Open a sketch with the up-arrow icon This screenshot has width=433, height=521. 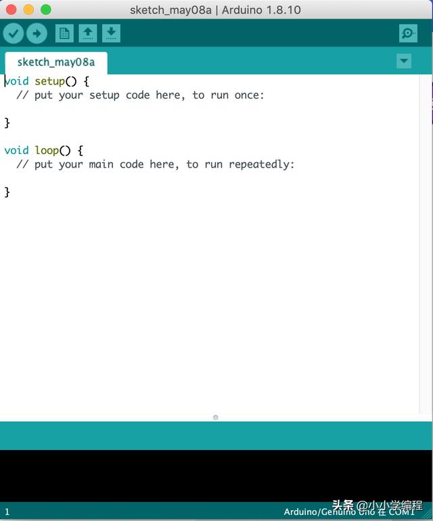(x=88, y=33)
